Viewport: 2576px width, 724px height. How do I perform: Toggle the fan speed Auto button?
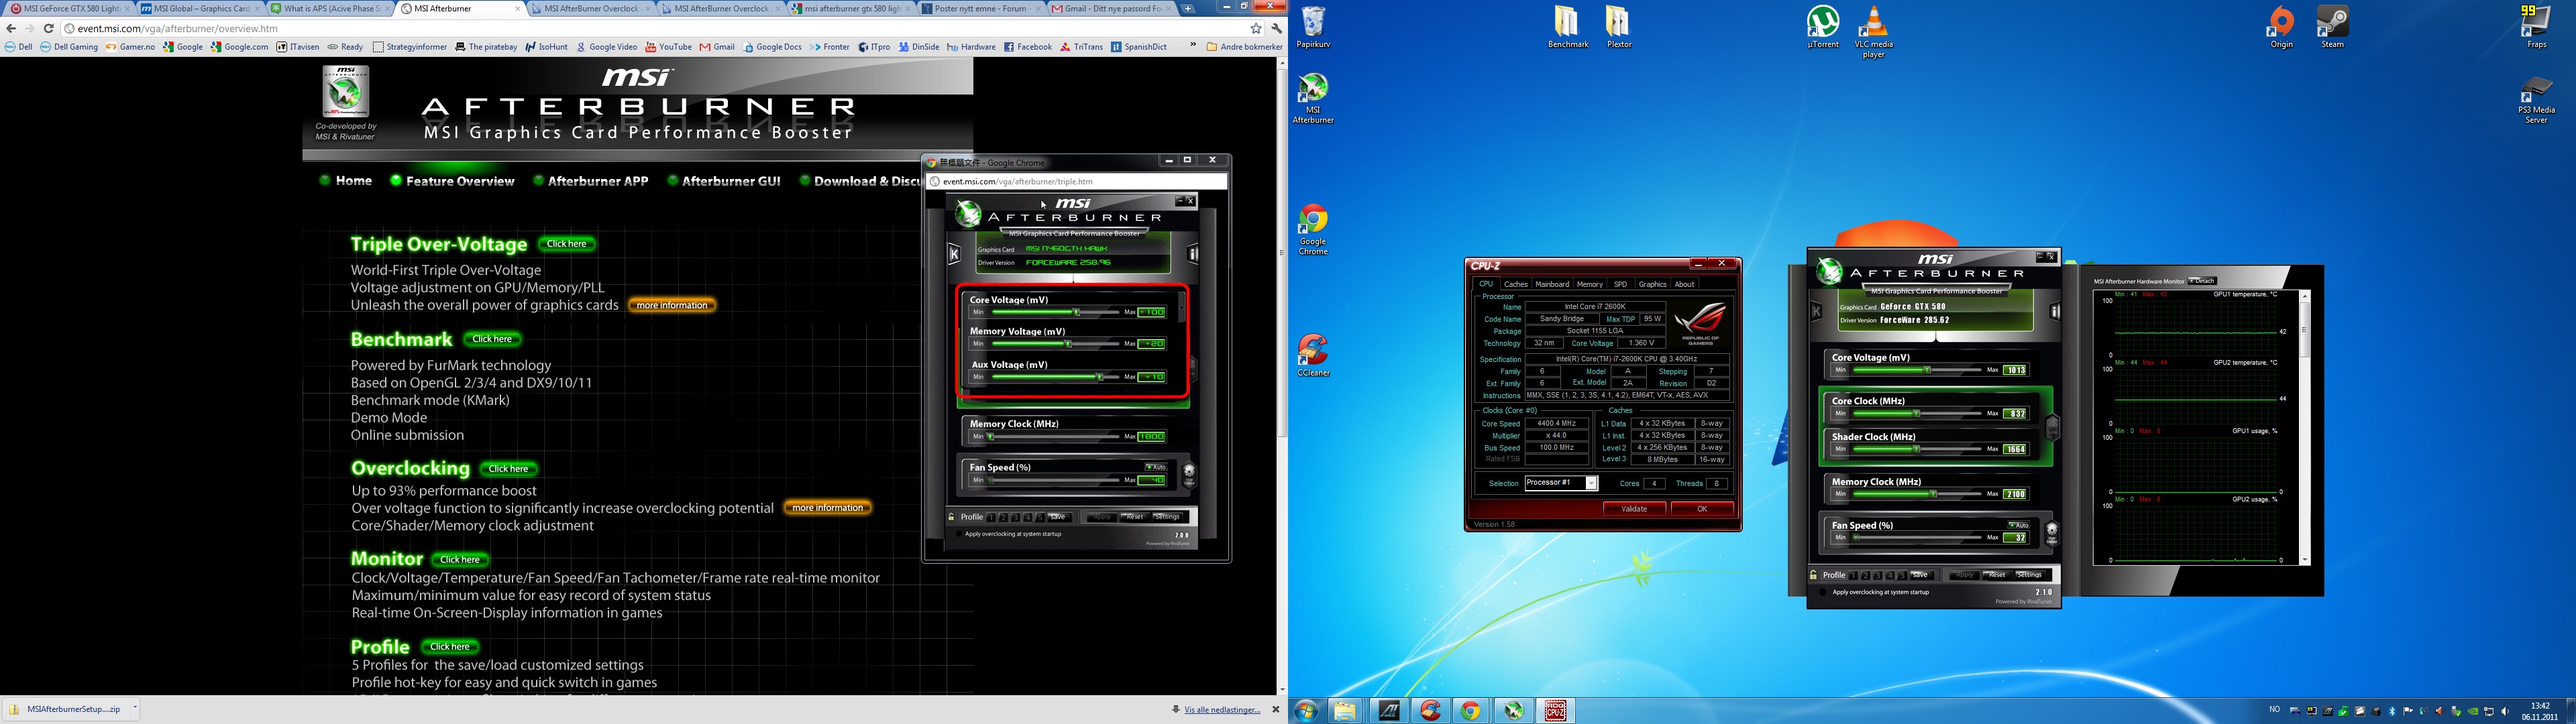coord(2018,525)
